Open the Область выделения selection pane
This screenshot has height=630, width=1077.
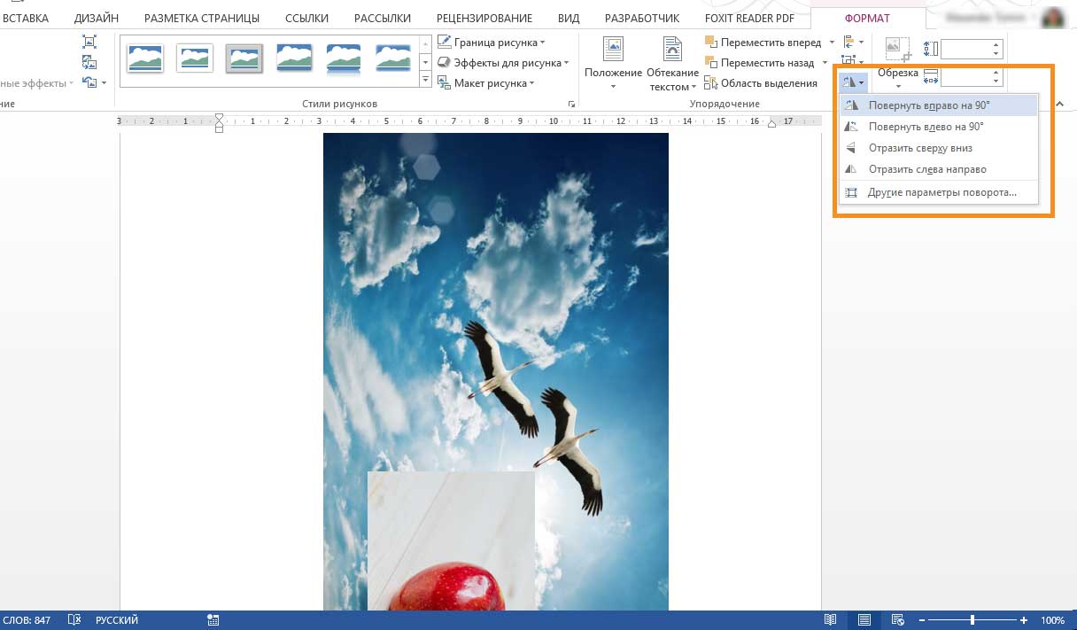(760, 83)
